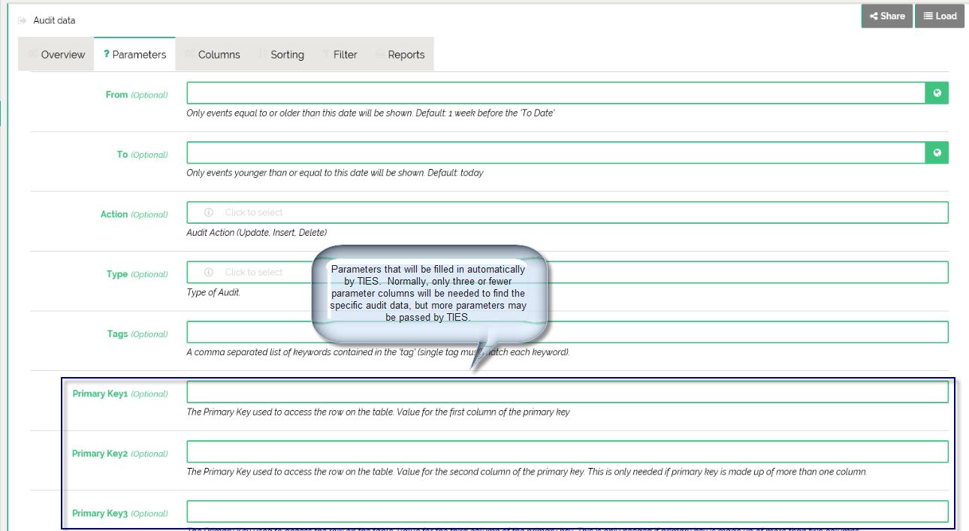Open the Reports tab
This screenshot has height=531, width=969.
coord(406,55)
